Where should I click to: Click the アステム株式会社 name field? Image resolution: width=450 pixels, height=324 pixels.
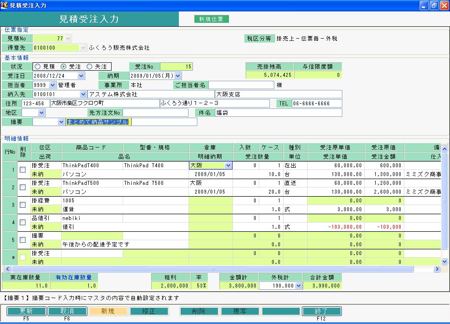[x=151, y=94]
